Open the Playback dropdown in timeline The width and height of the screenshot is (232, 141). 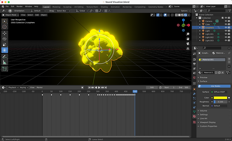(x=13, y=87)
